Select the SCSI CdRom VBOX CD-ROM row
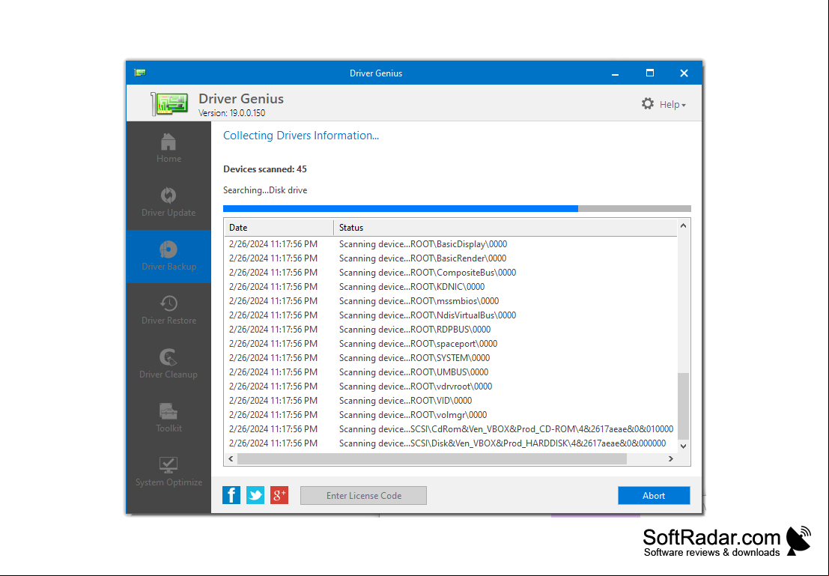 click(x=451, y=429)
